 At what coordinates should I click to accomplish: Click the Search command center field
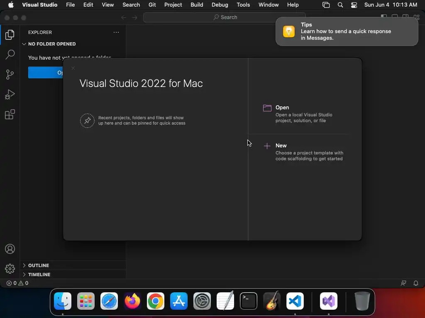(x=225, y=17)
